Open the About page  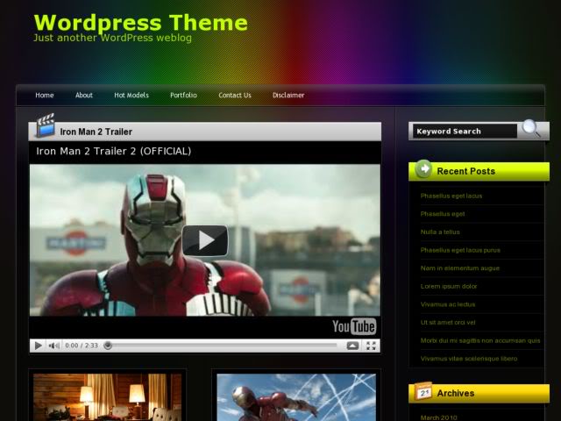[84, 96]
